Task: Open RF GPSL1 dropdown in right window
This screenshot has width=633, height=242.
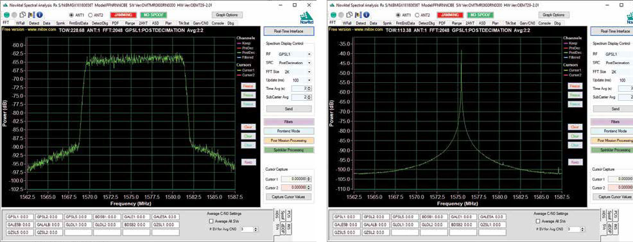Action: pos(618,54)
